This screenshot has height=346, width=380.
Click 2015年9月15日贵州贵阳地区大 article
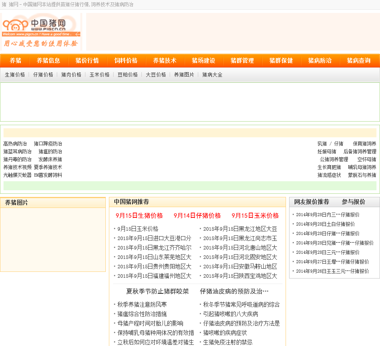click(154, 267)
